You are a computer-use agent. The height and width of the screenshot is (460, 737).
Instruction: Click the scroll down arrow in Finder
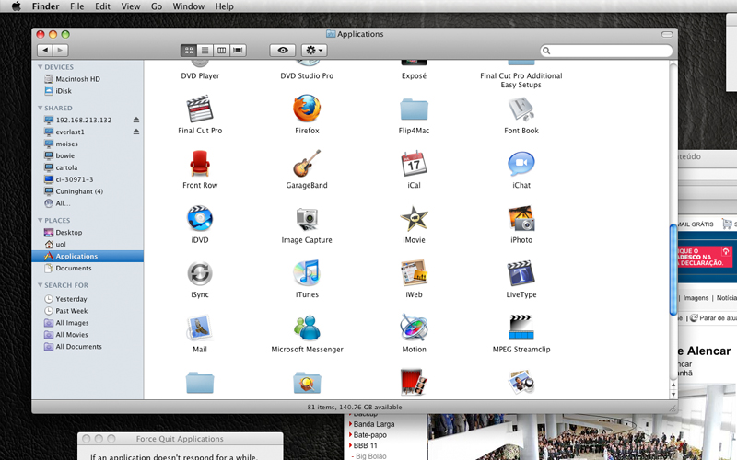[x=673, y=395]
